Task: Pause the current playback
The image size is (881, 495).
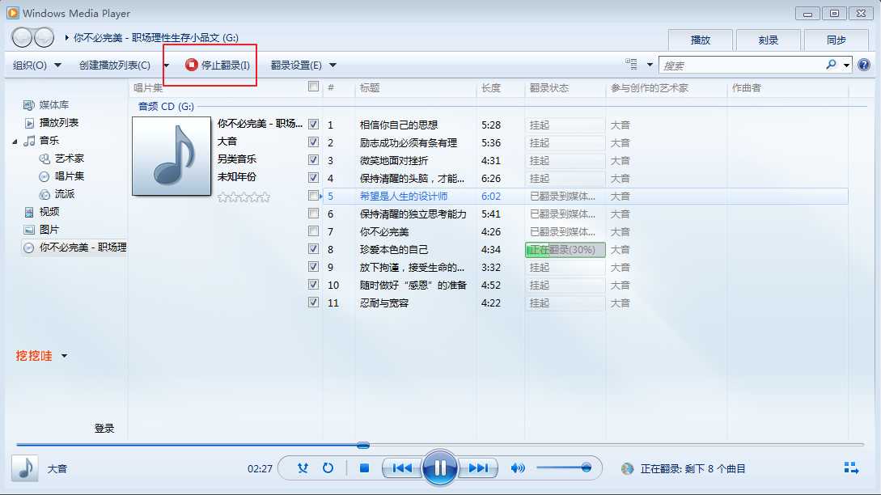Action: tap(439, 467)
